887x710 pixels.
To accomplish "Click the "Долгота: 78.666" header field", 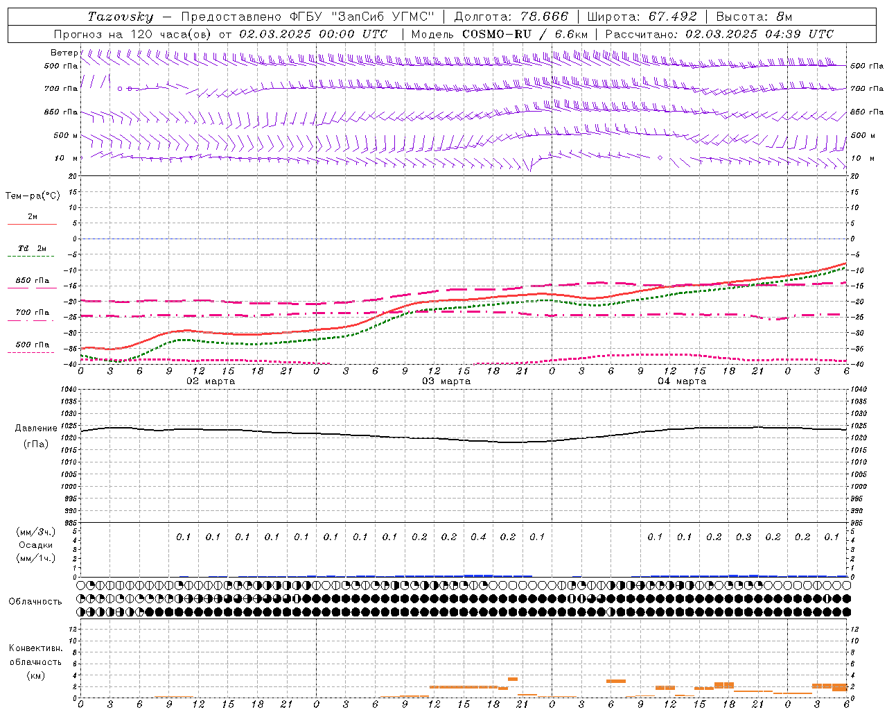I will [x=511, y=17].
